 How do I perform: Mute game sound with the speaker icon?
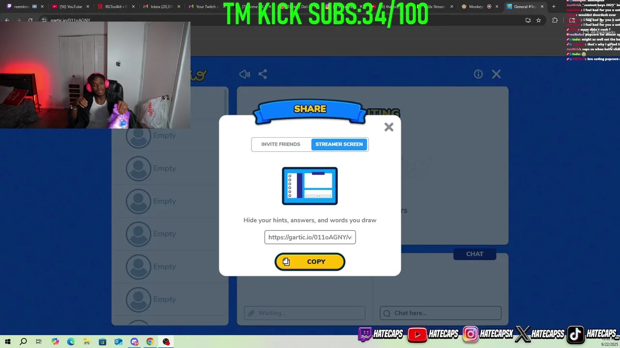point(245,74)
